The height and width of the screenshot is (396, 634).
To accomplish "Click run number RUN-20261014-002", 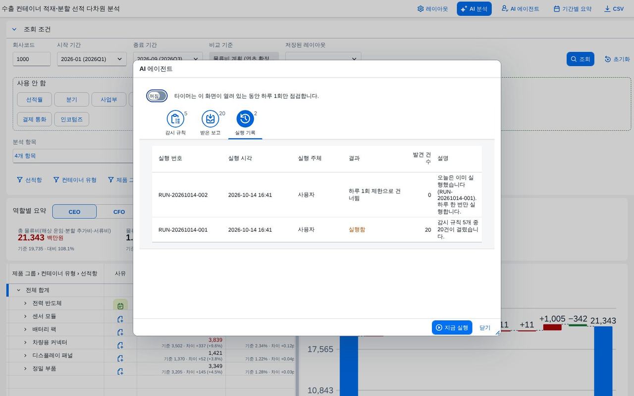I will click(183, 195).
